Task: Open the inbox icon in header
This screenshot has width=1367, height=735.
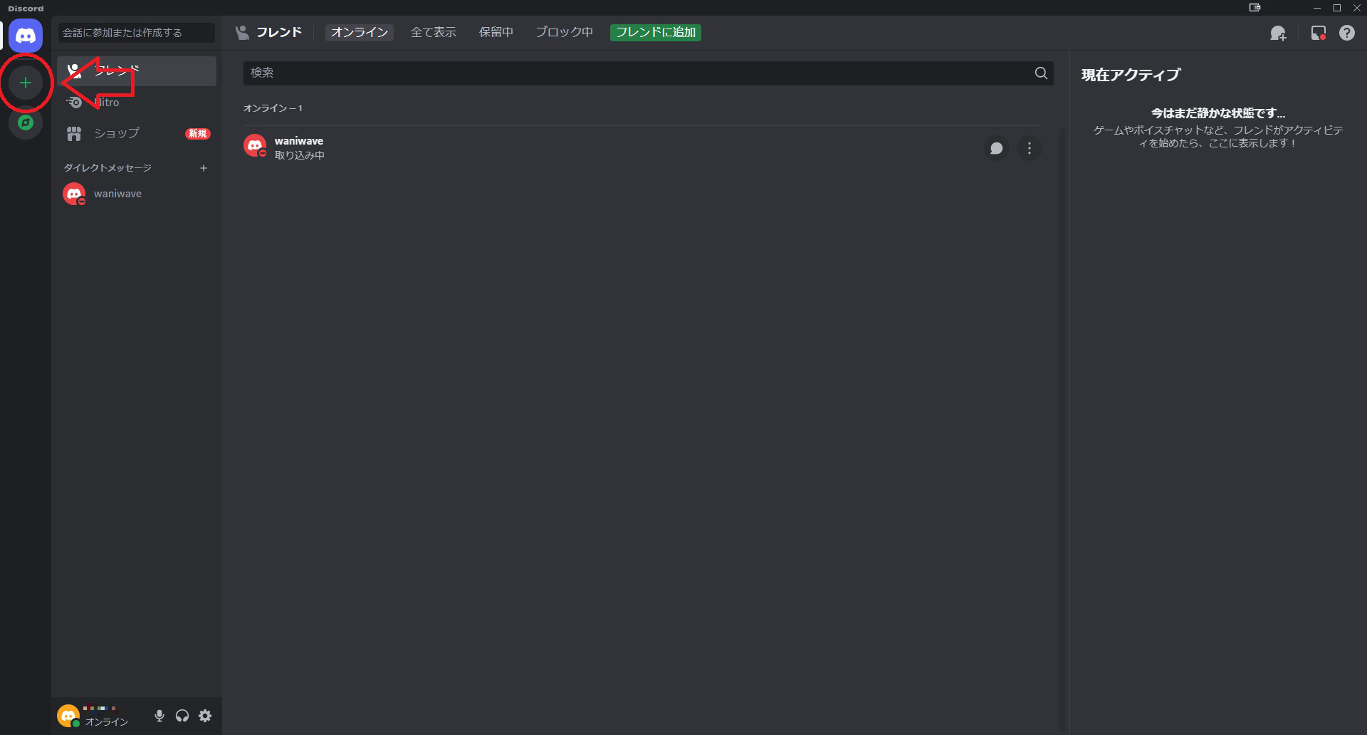Action: point(1319,33)
